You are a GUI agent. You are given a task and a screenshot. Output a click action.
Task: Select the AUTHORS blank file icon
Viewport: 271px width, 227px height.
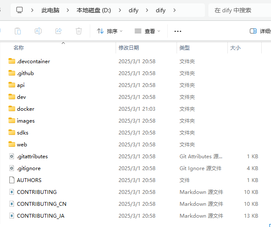[11, 180]
